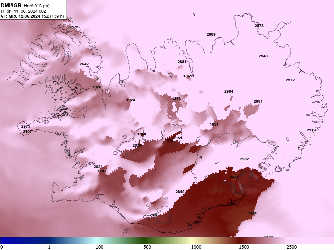Select the 2197 value on the map
Image resolution: width=334 pixels, height=250 pixels.
(27, 132)
